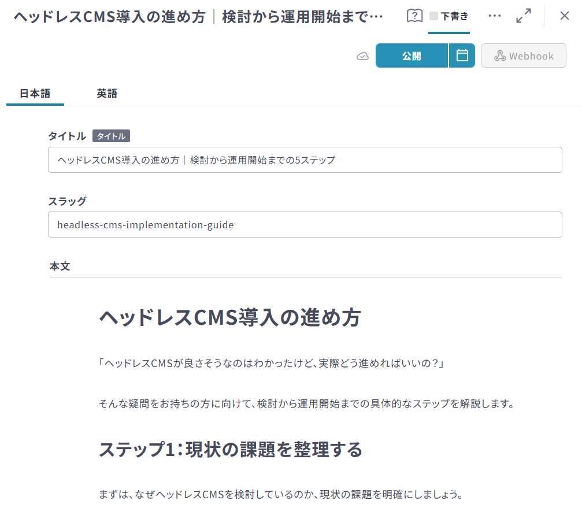Click the cloud save status icon
The width and height of the screenshot is (582, 519).
click(362, 56)
